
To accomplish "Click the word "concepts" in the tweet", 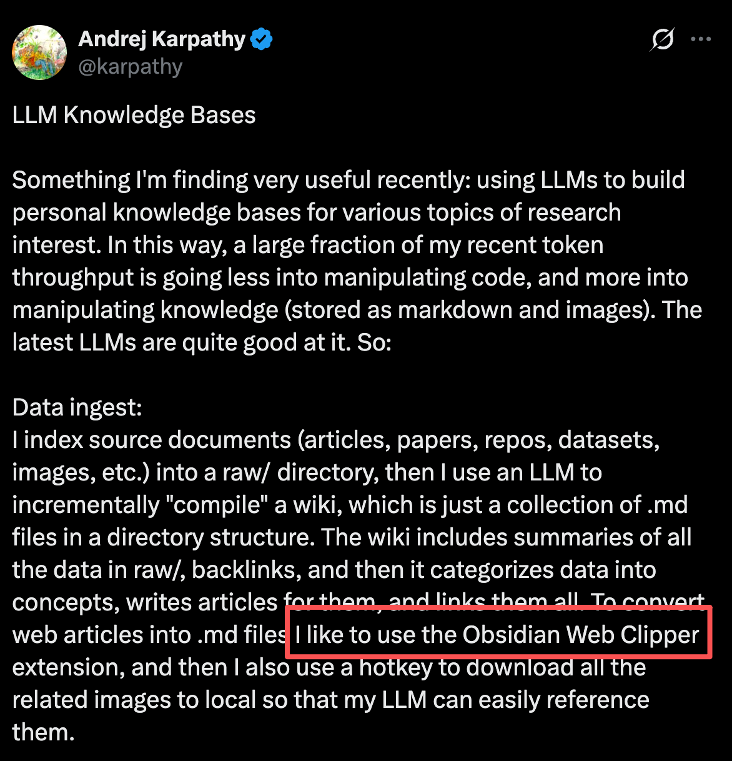I will click(x=65, y=602).
